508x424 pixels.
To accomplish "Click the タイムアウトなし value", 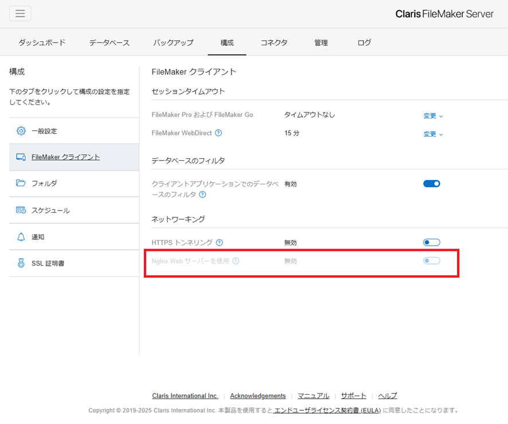I will 310,115.
